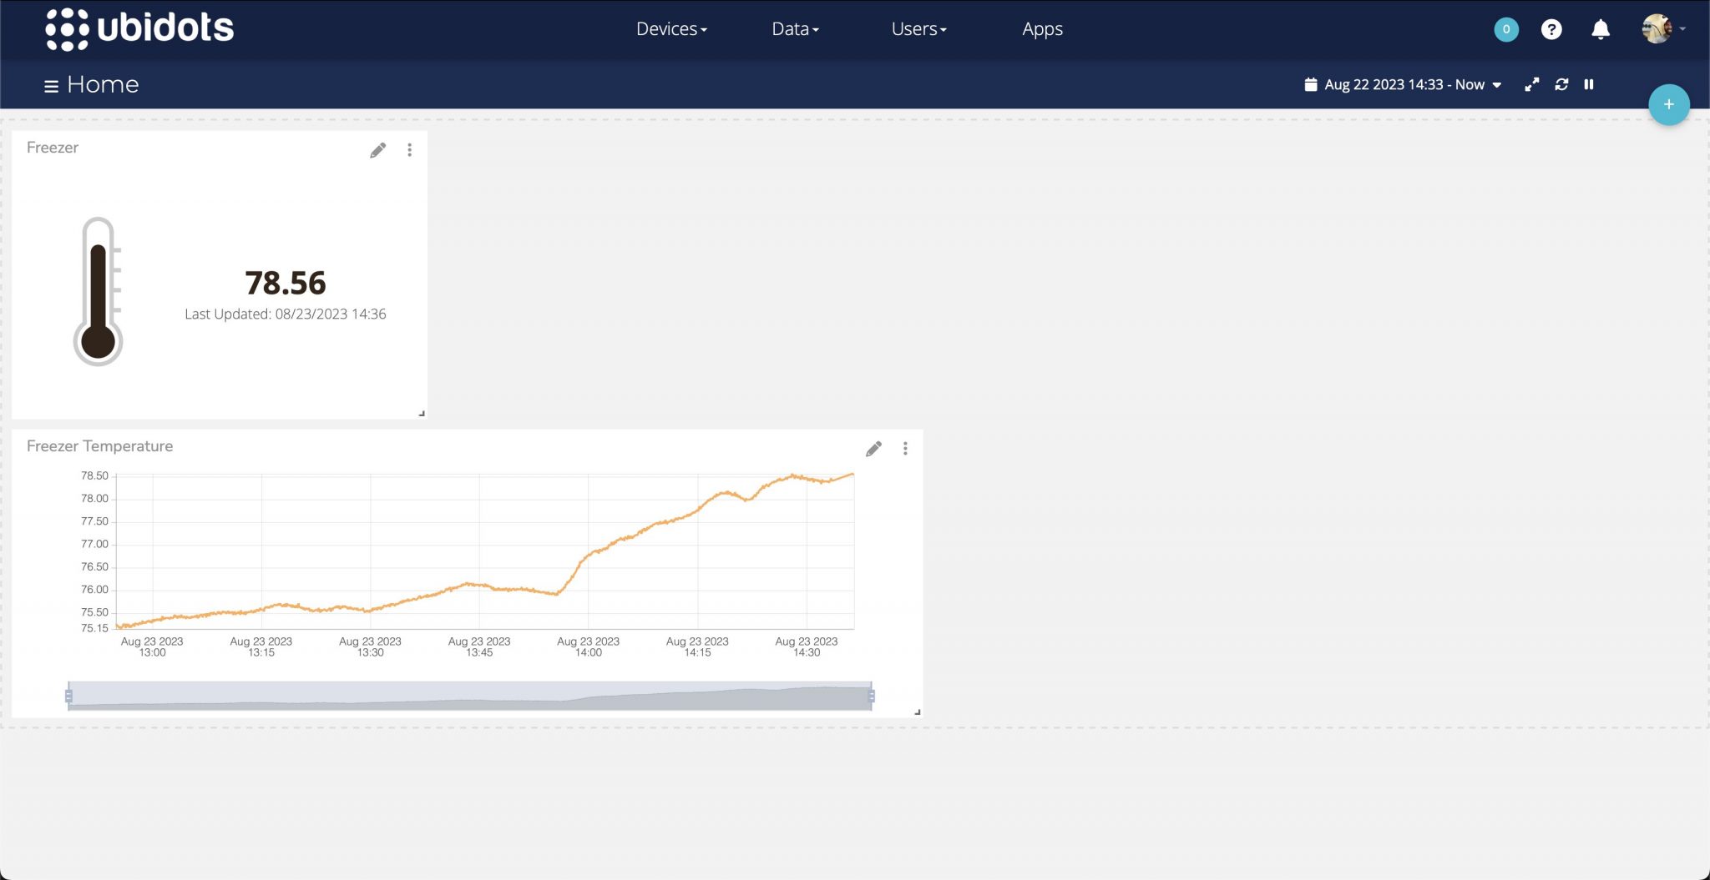
Task: Click the notification count badge
Action: 1505,30
